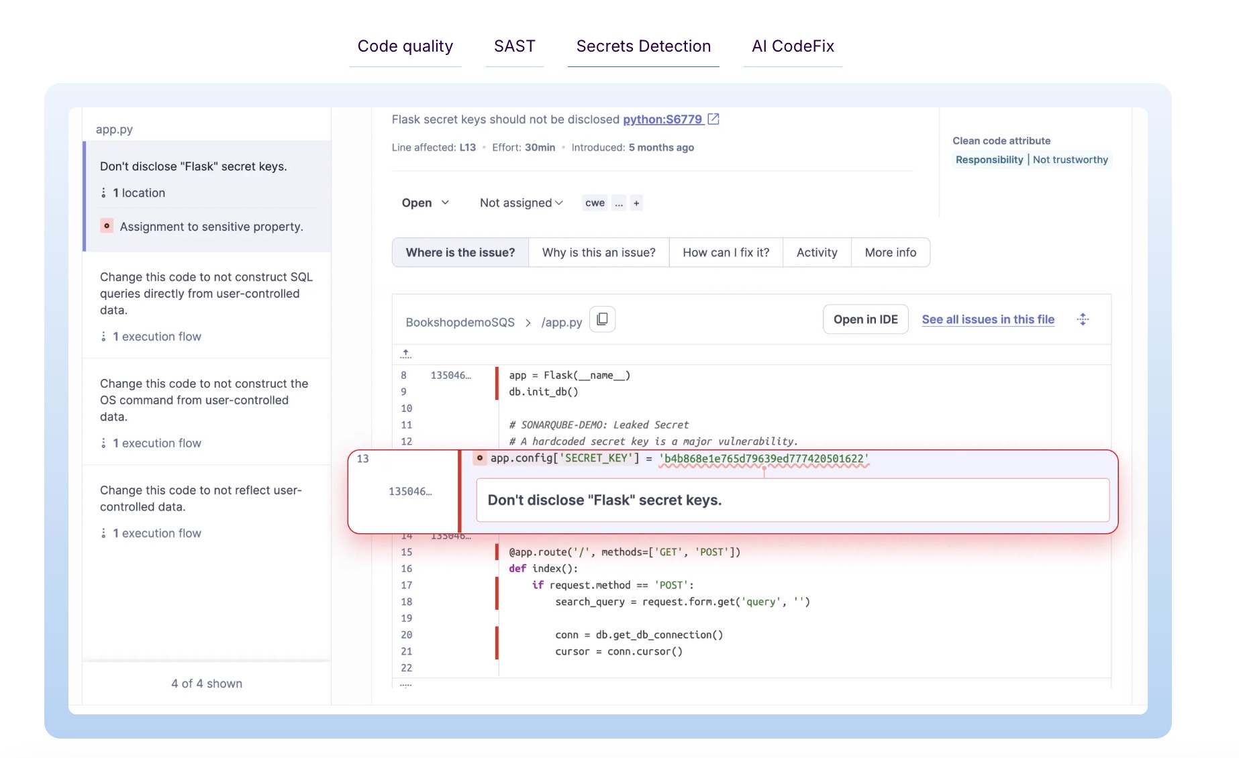Open the python:S6779 rule link
The height and width of the screenshot is (758, 1239).
click(662, 119)
